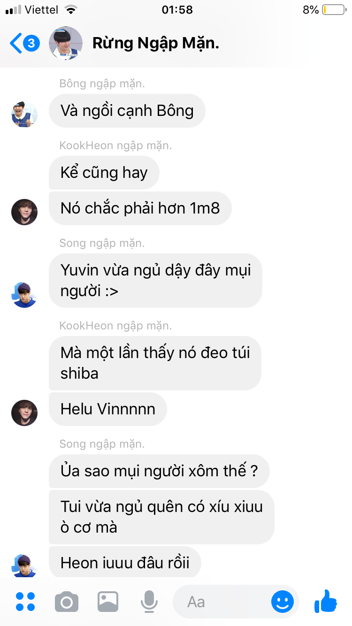Viewport: 352px width, 626px height.
Task: Open the camera icon in the toolbar
Action: [67, 602]
